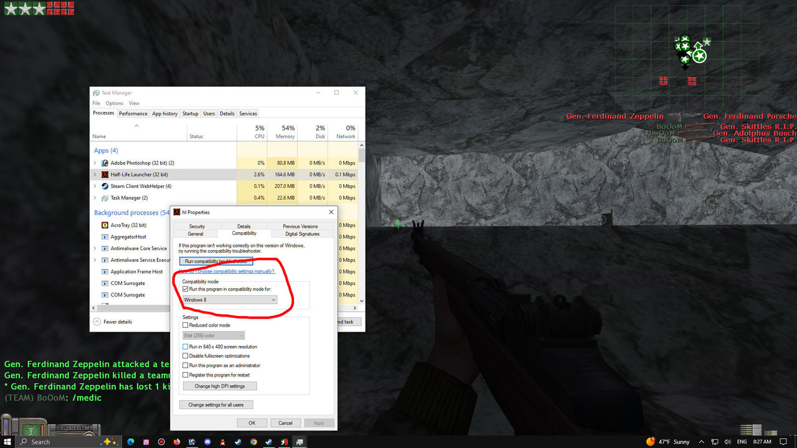797x448 pixels.
Task: Open View menu in Task Manager
Action: click(x=134, y=103)
